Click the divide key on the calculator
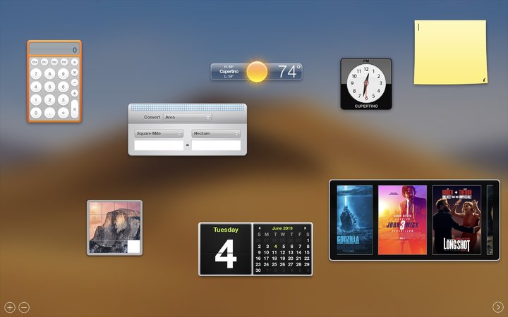The image size is (508, 317). (x=75, y=62)
